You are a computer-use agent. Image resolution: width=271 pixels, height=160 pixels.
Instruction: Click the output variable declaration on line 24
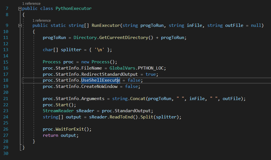73,117
